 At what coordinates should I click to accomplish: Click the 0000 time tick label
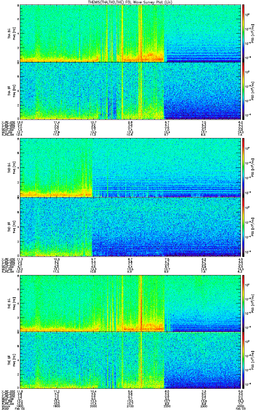click(241, 406)
